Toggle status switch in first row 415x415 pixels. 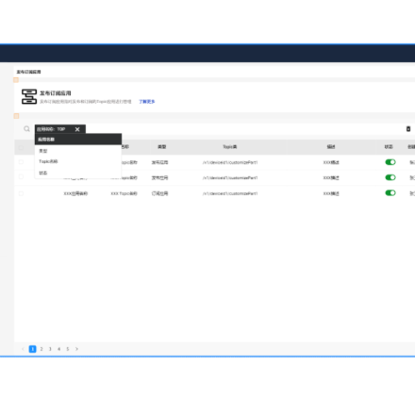[390, 162]
